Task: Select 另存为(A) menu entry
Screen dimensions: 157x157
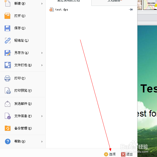Action: click(23, 53)
